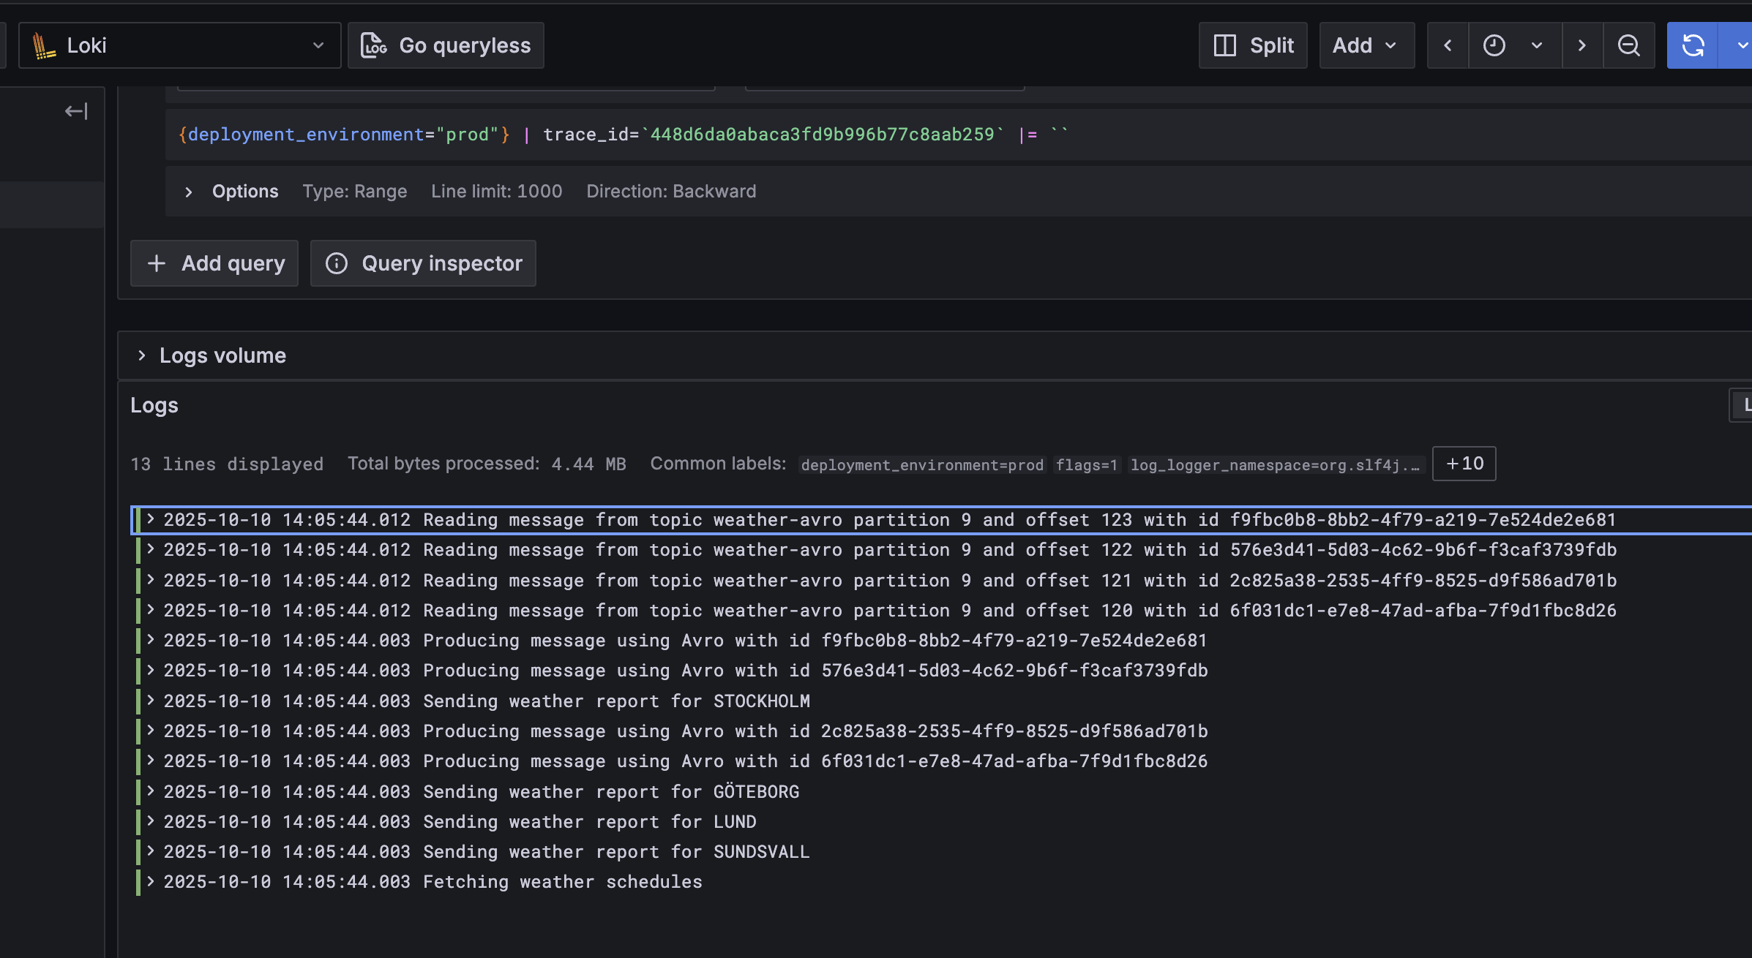Open refresh interval dropdown arrow

tap(1740, 45)
